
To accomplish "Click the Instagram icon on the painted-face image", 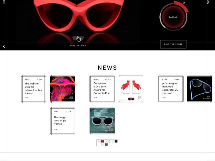I will pos(71,98).
